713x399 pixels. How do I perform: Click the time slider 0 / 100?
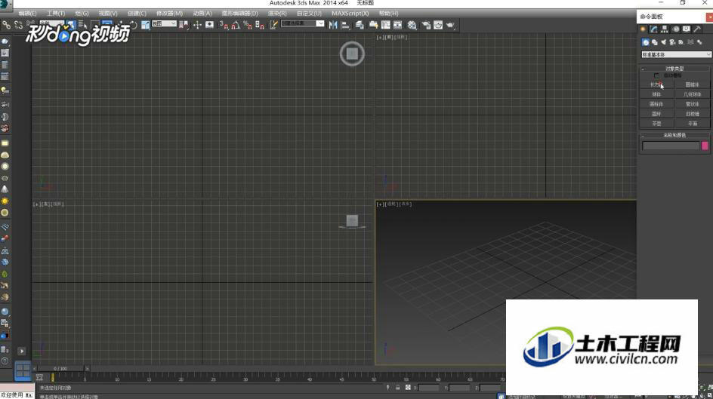[60, 369]
